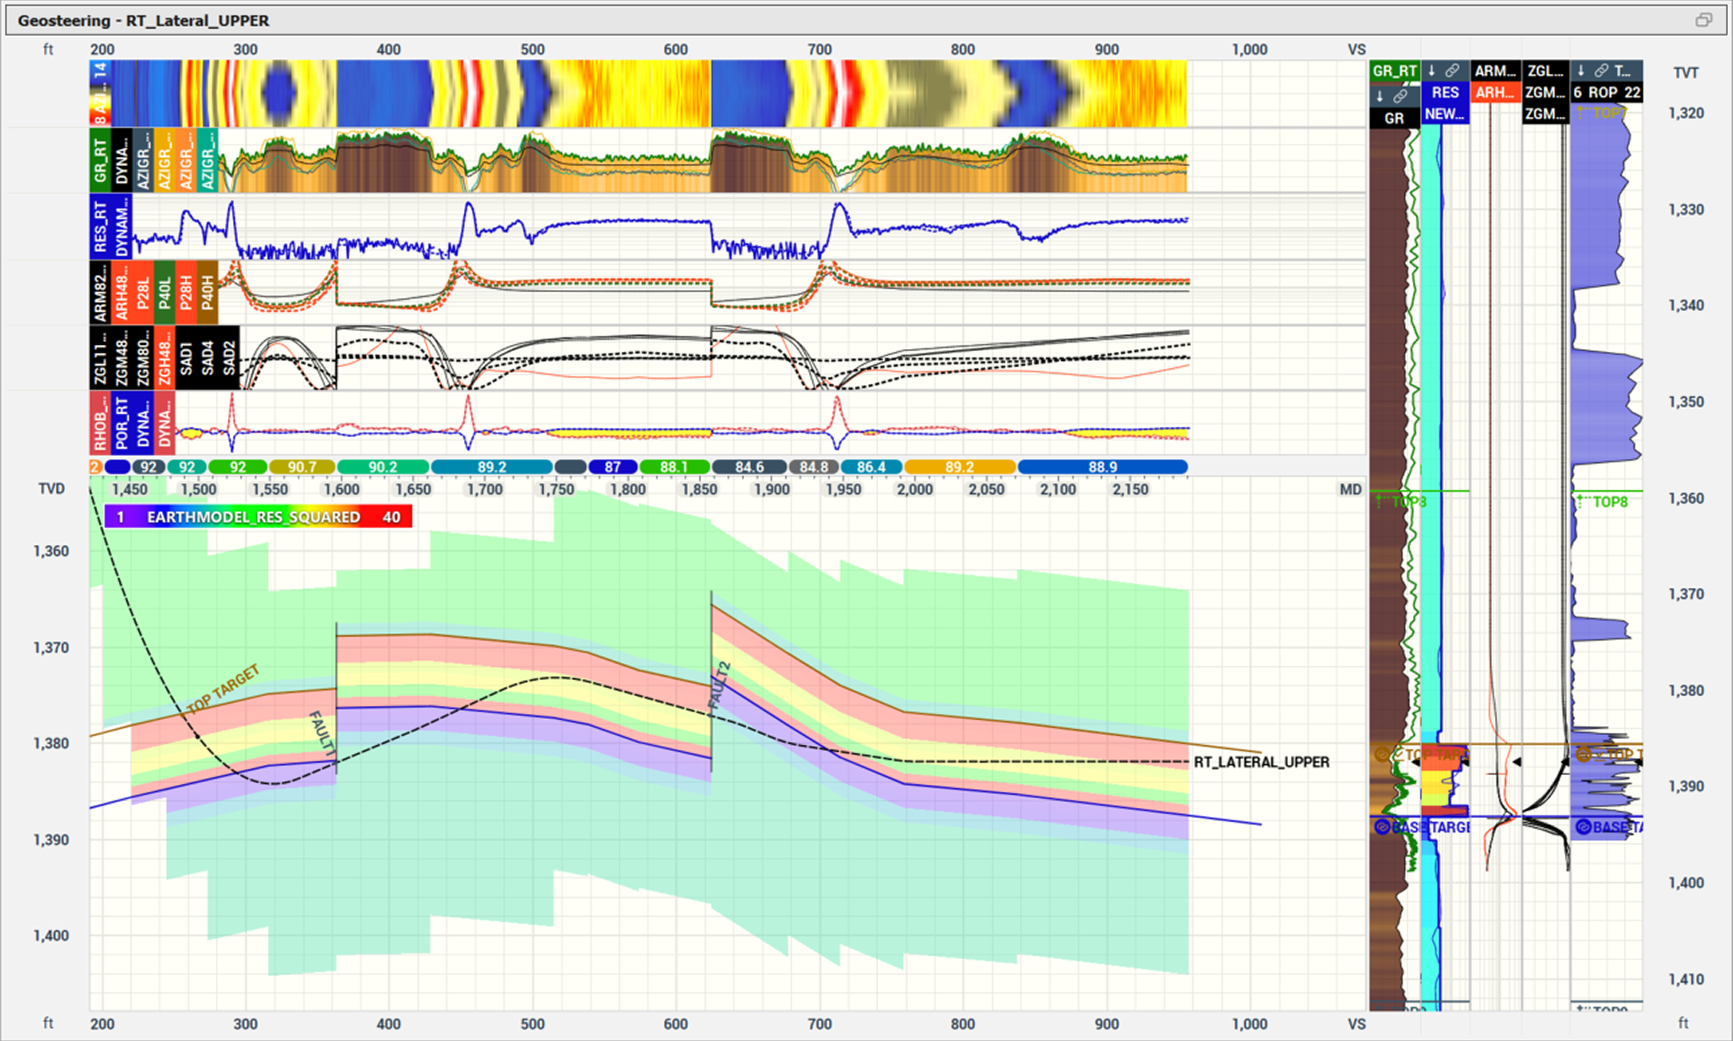Click the 88.9 inclination segment pill

(1102, 467)
